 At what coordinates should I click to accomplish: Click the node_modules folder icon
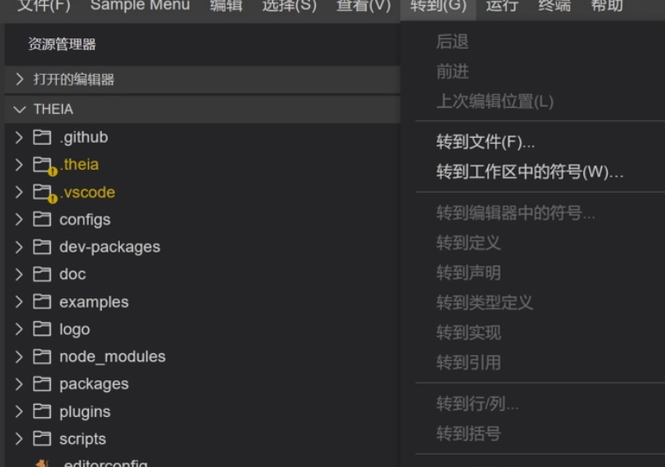[x=42, y=357]
